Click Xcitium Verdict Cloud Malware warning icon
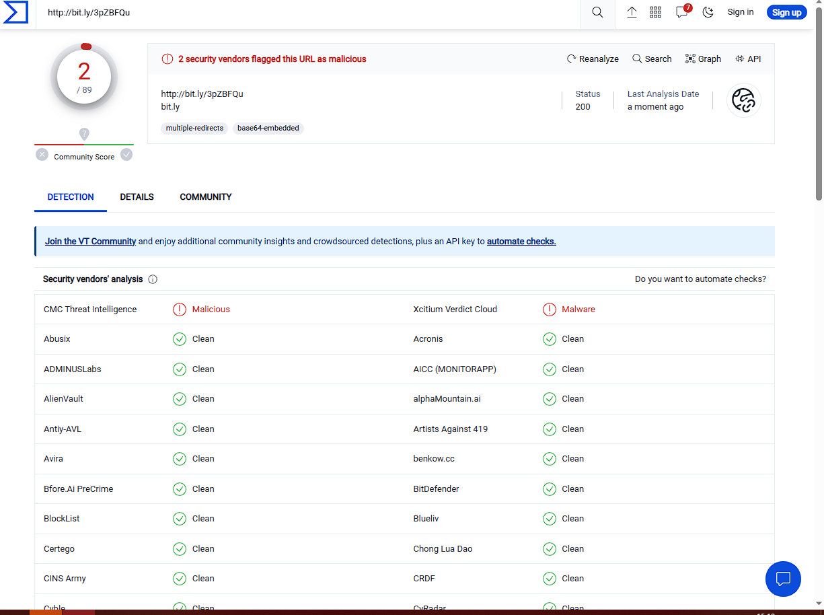This screenshot has width=824, height=615. pyautogui.click(x=550, y=310)
